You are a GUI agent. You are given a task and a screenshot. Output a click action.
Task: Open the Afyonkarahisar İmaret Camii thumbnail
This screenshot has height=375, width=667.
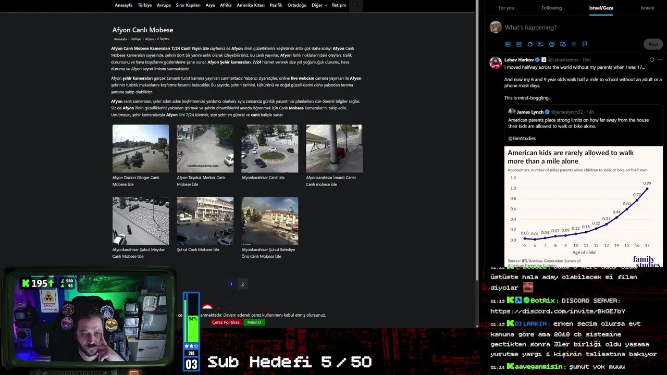click(334, 148)
